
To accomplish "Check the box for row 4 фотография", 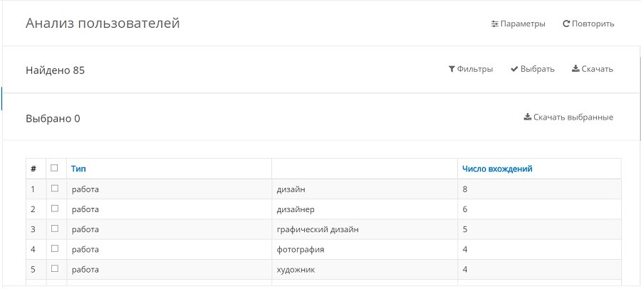I will point(55,248).
